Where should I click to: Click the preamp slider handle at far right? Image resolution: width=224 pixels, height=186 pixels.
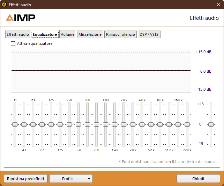click(x=211, y=124)
